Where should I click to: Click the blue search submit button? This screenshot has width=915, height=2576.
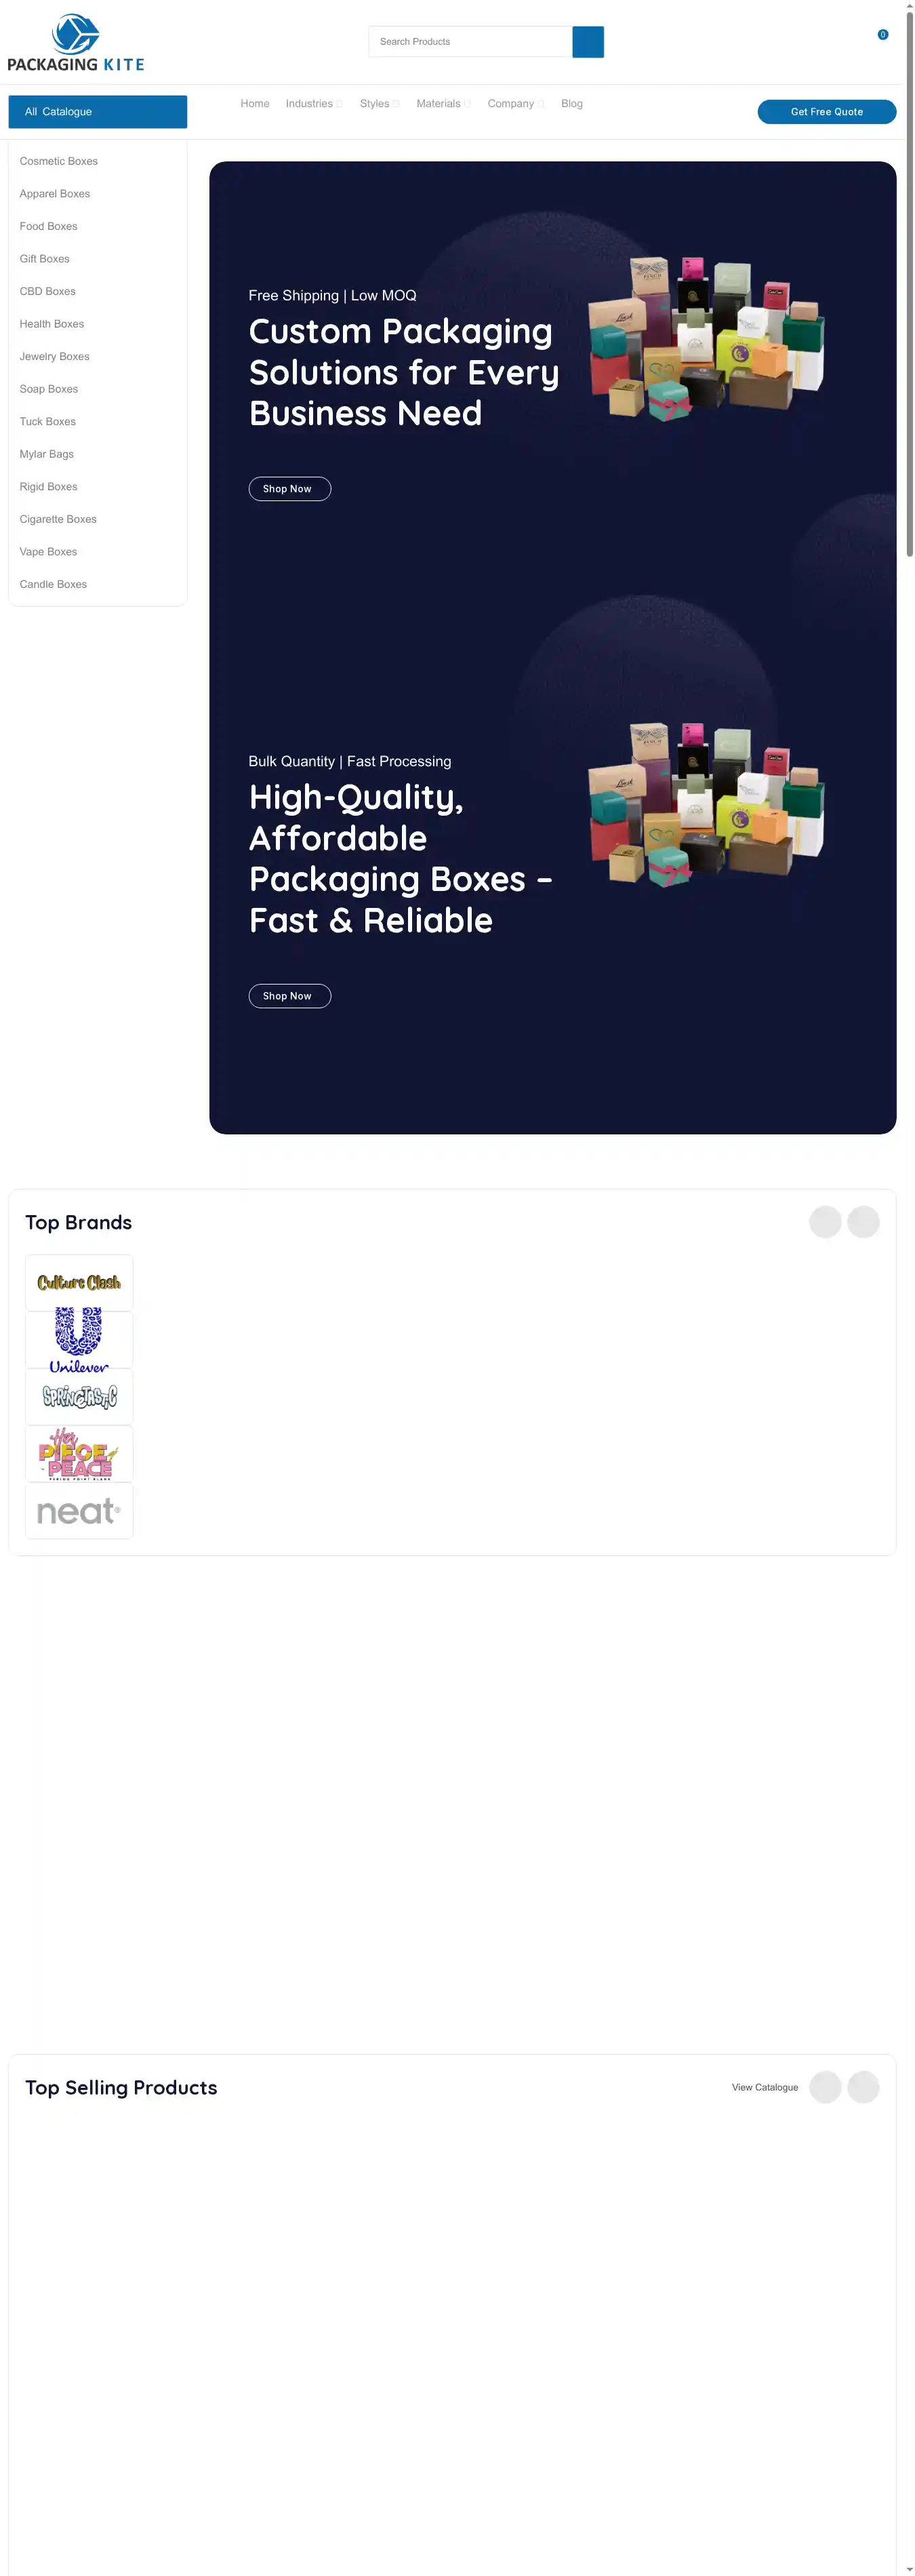[x=588, y=42]
